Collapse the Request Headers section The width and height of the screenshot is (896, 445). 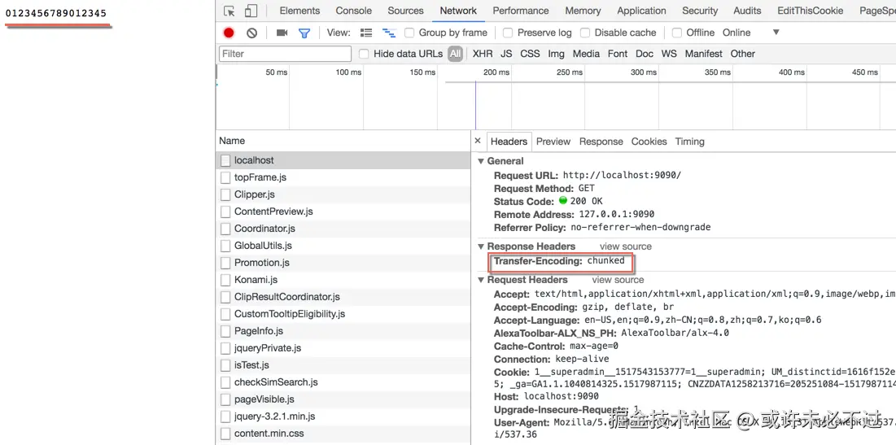click(x=481, y=280)
